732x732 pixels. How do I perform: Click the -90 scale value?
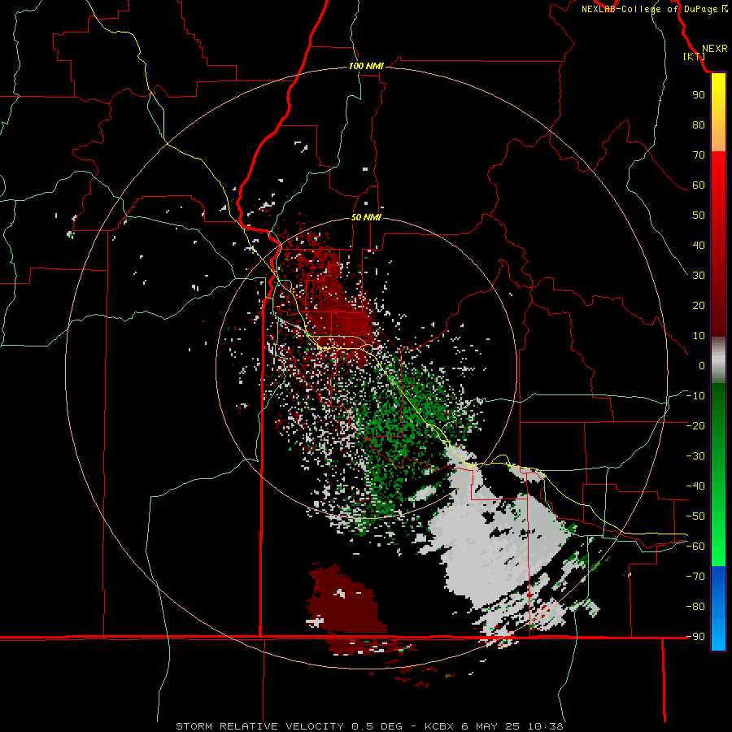pyautogui.click(x=695, y=636)
